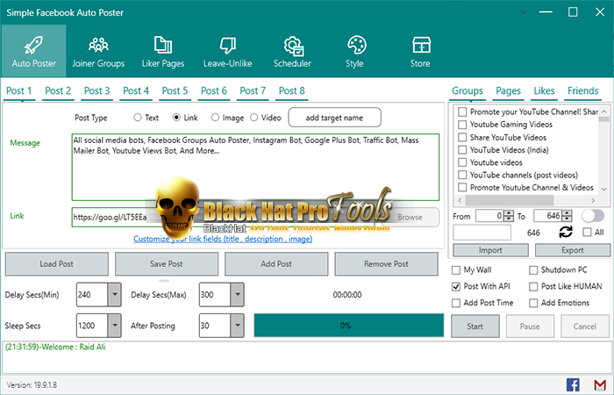Uncheck Post With API
614x395 pixels.
[x=456, y=286]
